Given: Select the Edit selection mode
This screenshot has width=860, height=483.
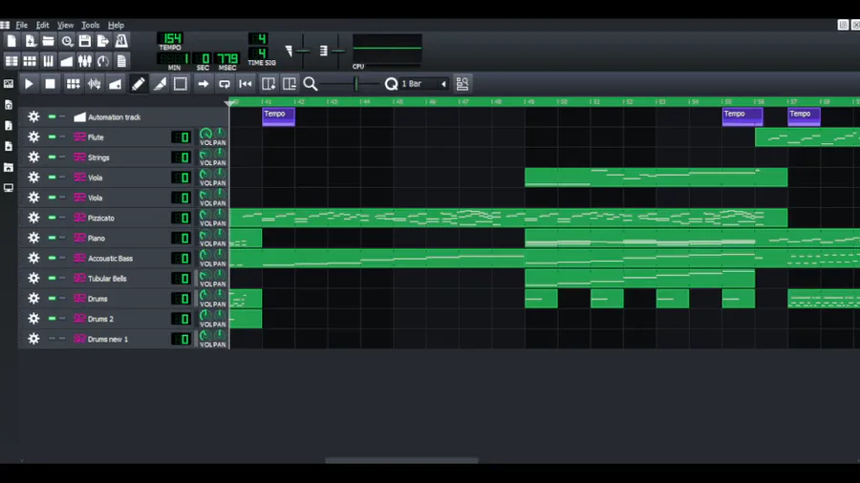Looking at the screenshot, I should (181, 84).
